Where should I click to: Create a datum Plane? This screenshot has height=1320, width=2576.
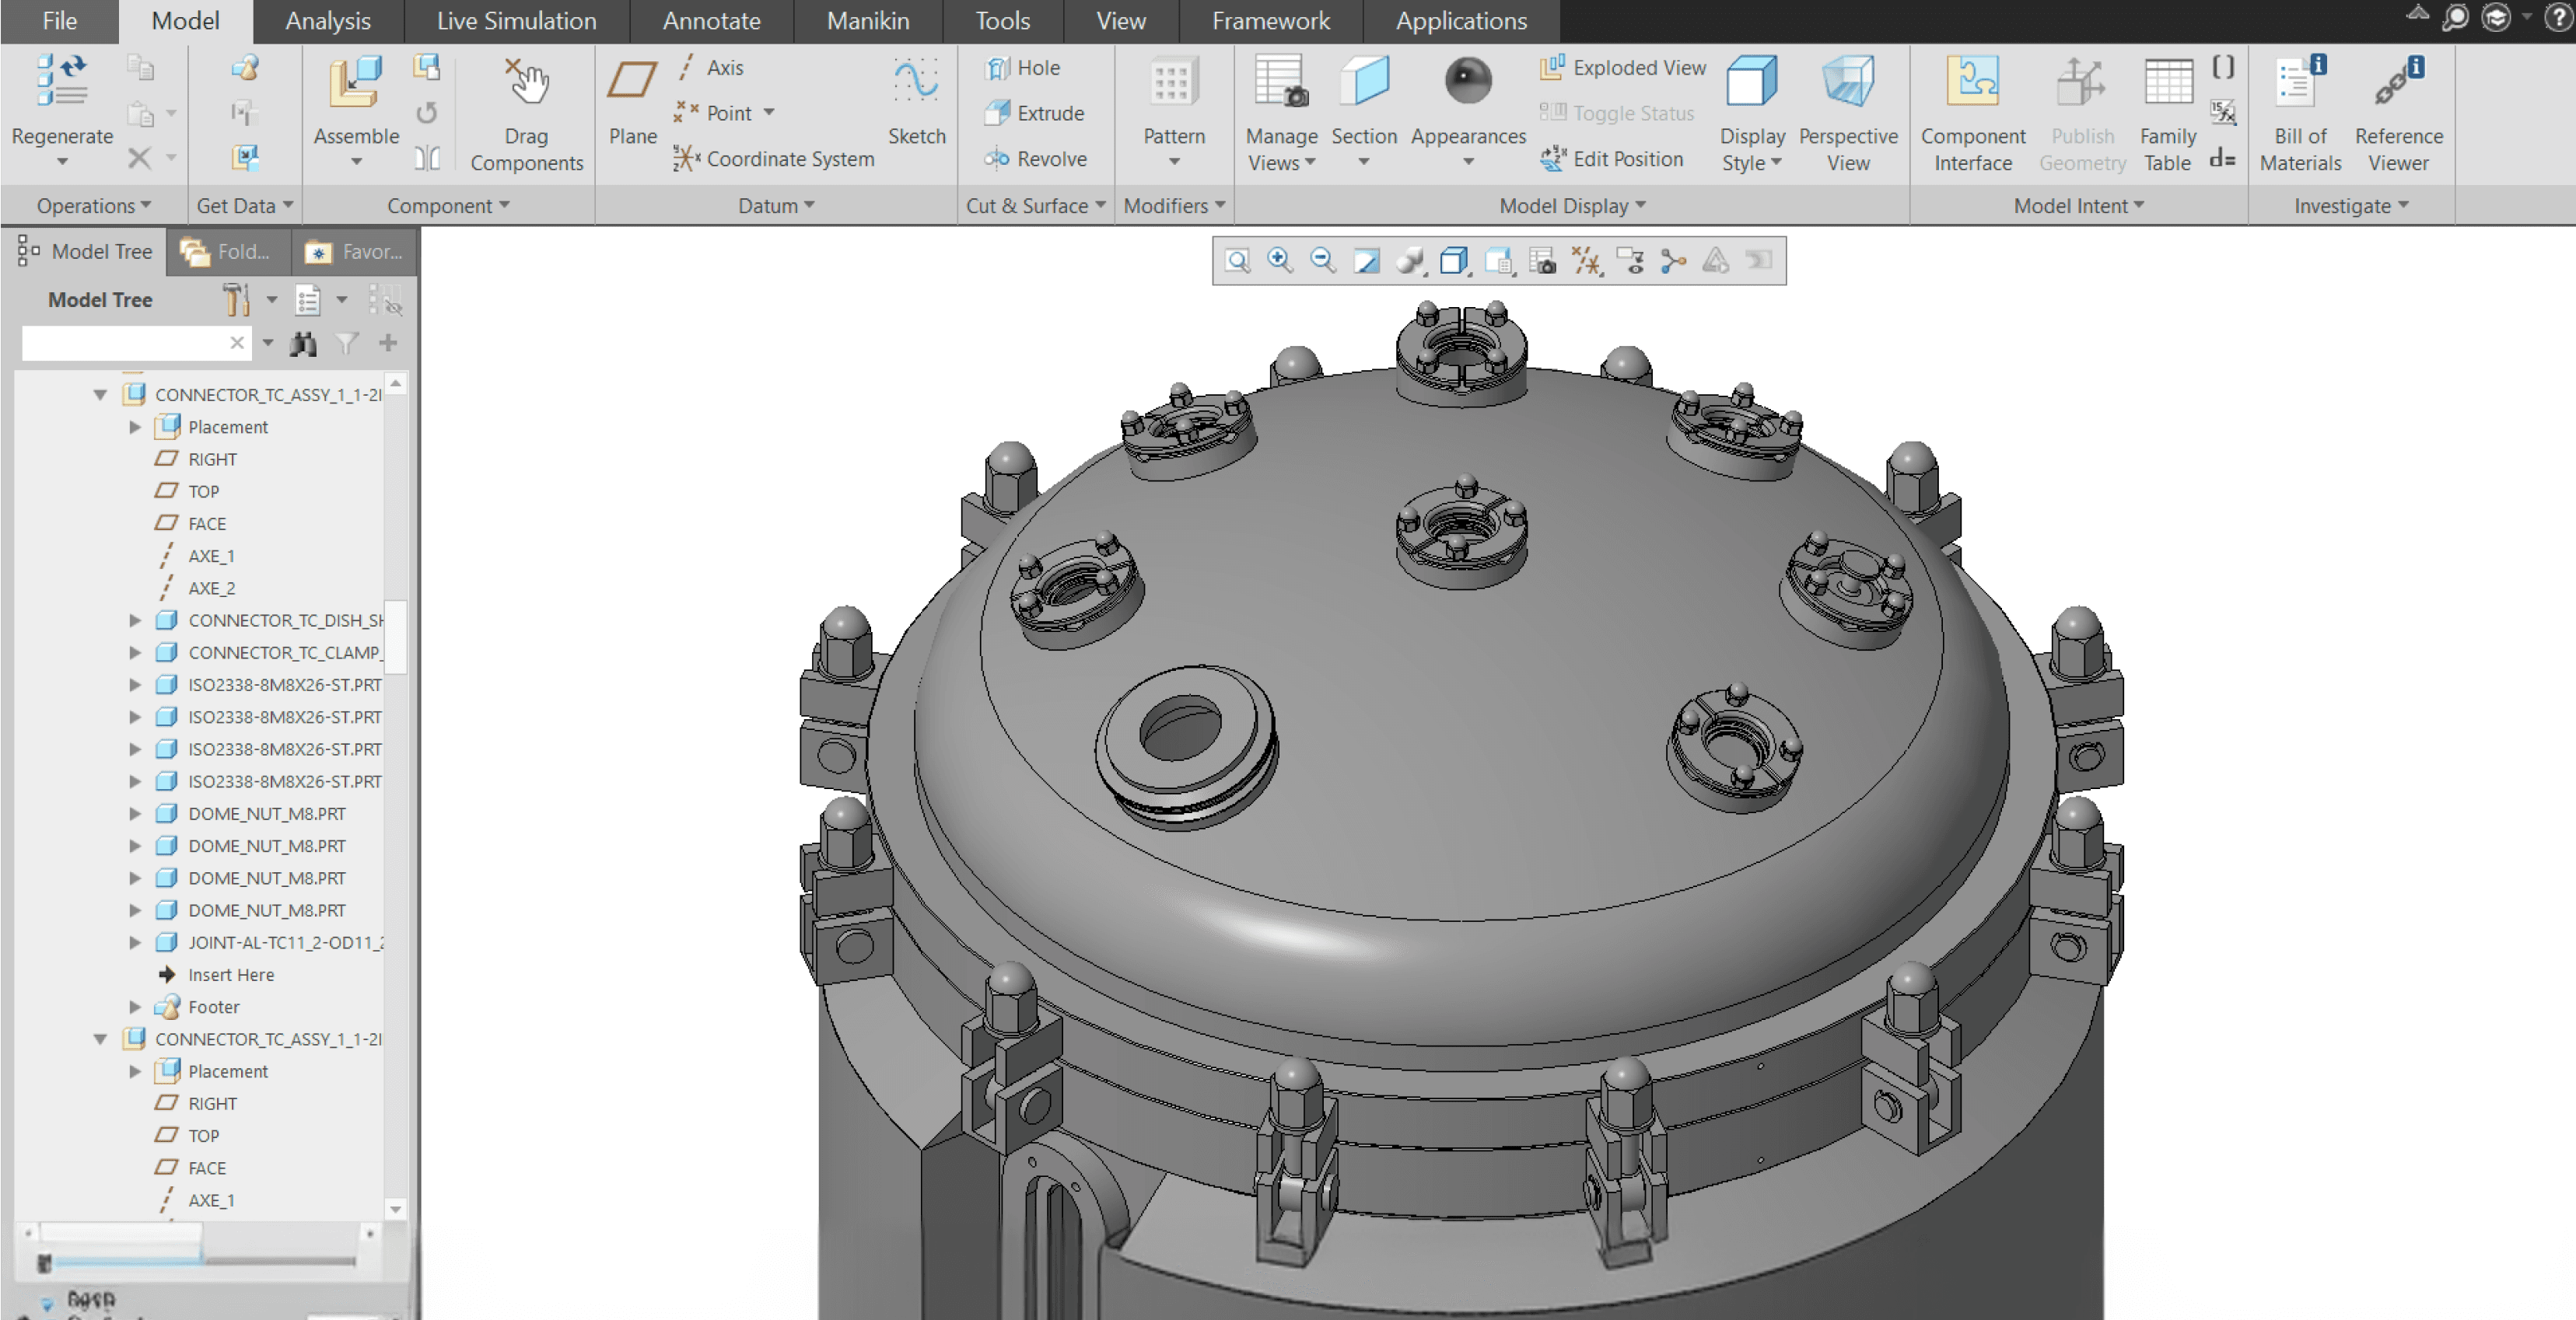[x=632, y=82]
